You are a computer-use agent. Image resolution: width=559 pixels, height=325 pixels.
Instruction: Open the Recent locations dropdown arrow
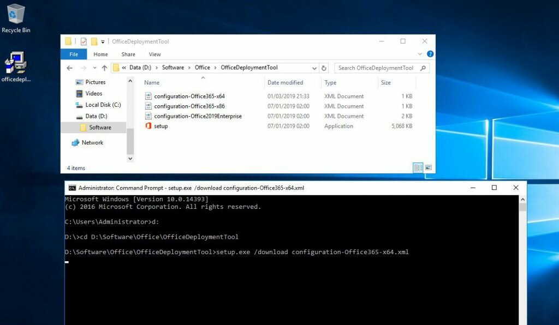tap(94, 68)
